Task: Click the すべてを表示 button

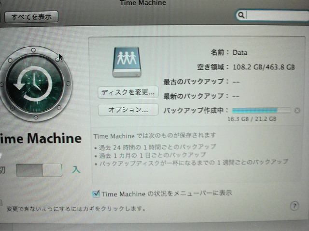Action: click(x=31, y=17)
